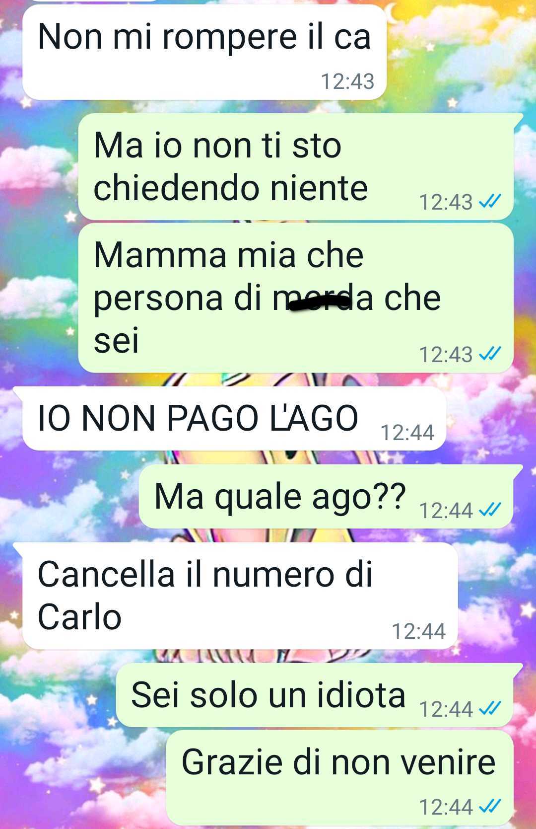Tap the "Sei solo un idiota" bubble
This screenshot has height=829, width=536.
(x=314, y=695)
